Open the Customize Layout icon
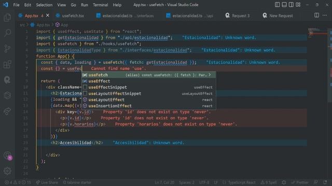Viewport: 332px width, 186px height. pyautogui.click(x=298, y=5)
